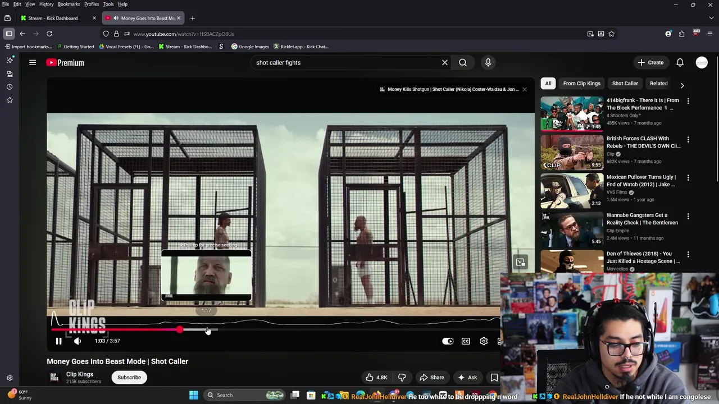719x404 pixels.
Task: Reload the page with the refresh icon
Action: coord(49,34)
